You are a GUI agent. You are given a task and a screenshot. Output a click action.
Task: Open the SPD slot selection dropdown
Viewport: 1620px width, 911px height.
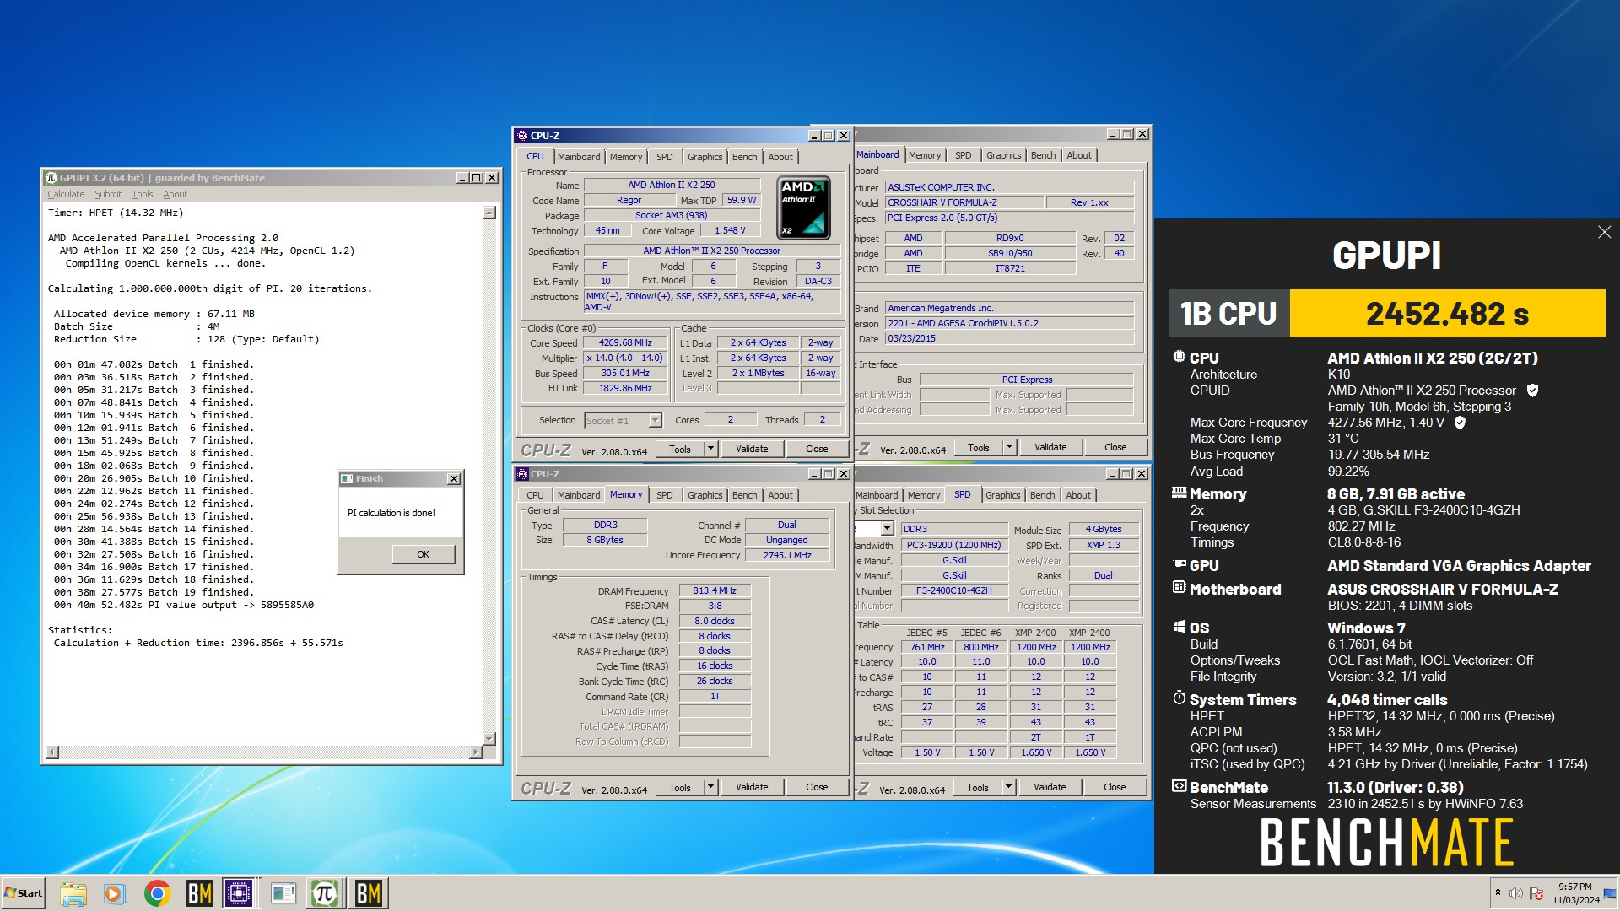887,529
